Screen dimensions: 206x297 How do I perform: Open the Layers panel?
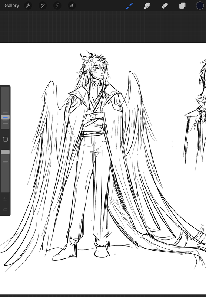[x=182, y=6]
